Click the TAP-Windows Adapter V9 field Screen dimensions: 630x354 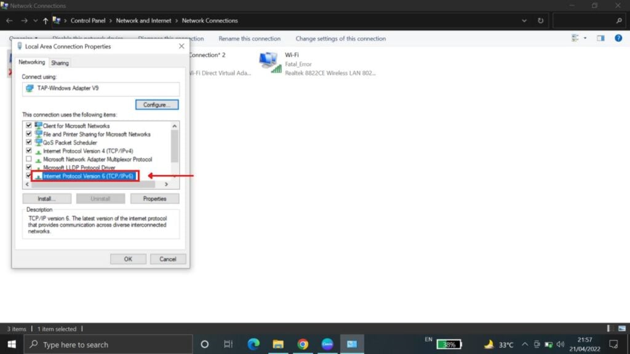[101, 88]
